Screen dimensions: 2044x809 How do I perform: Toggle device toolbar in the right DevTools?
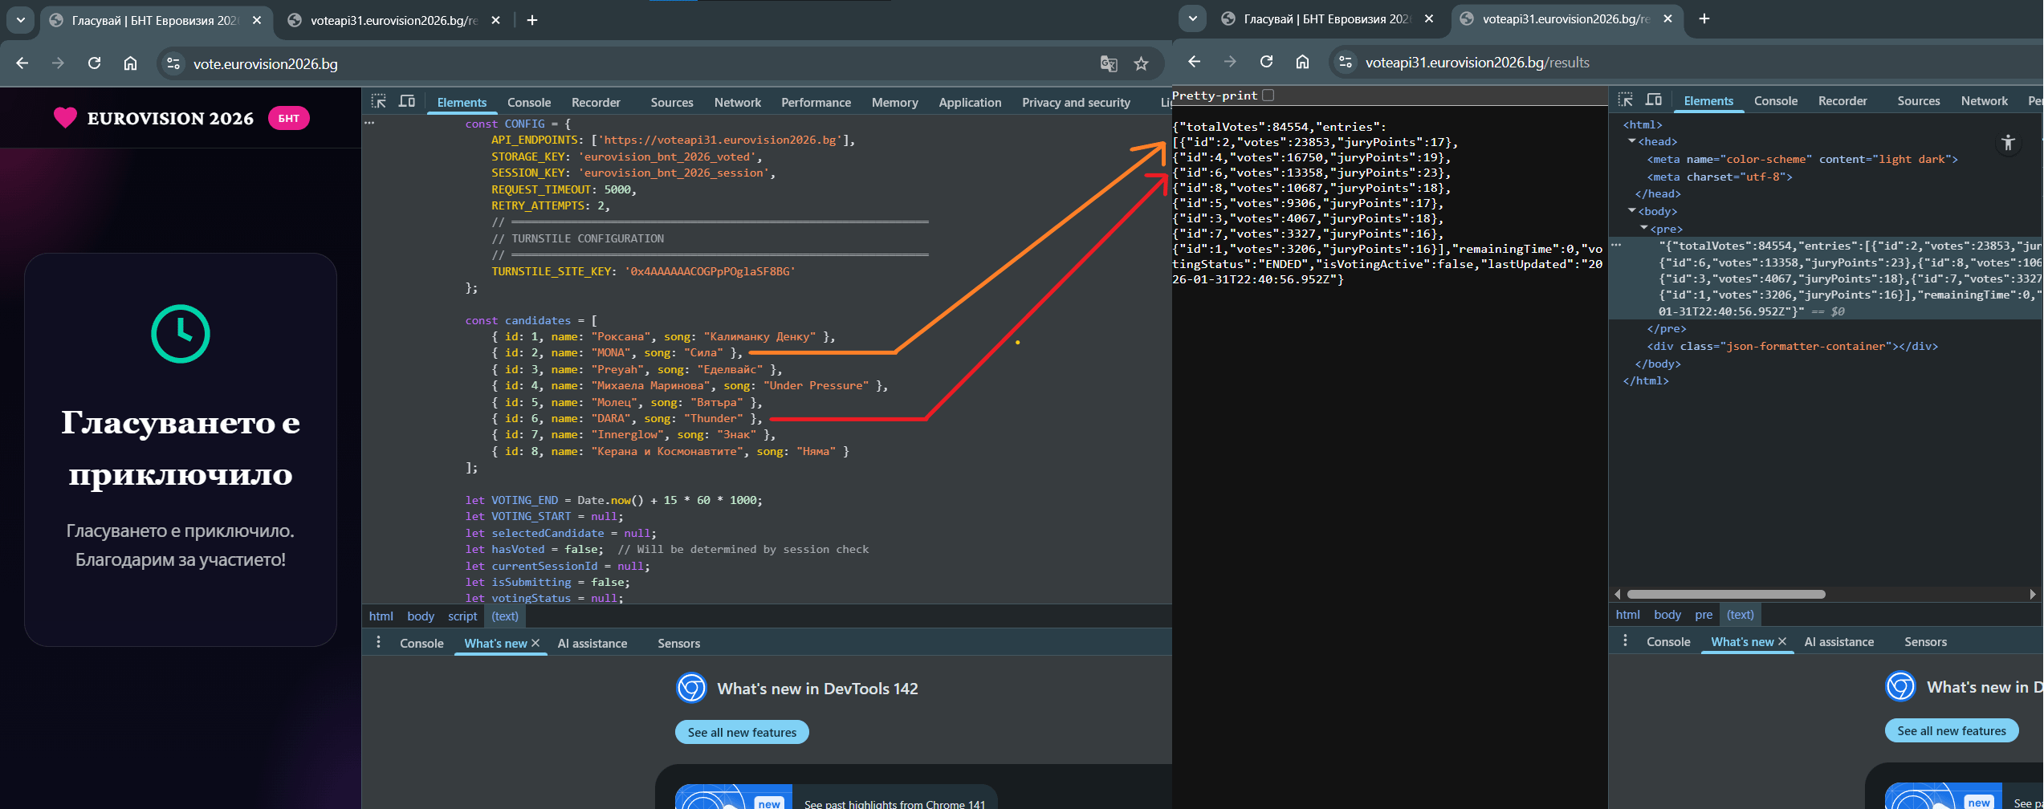(x=1654, y=100)
